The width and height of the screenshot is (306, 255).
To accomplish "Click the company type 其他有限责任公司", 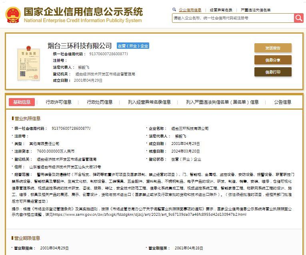I will 44,144.
